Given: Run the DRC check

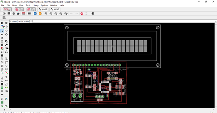Looking at the screenshot, I should pyautogui.click(x=6, y=106).
